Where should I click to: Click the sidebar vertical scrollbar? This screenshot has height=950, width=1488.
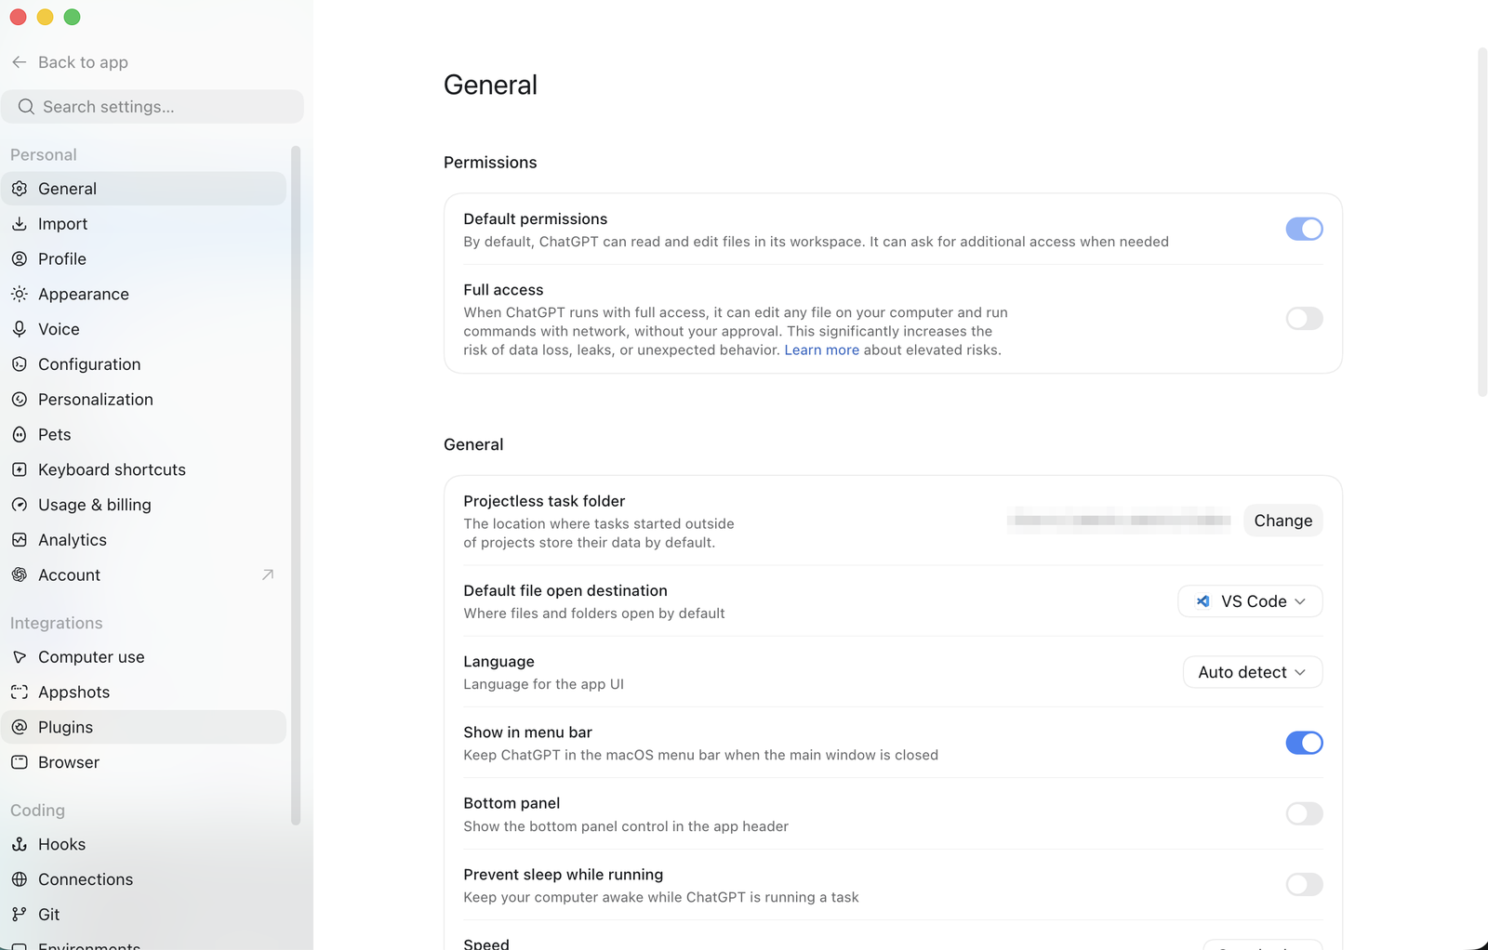coord(296,485)
